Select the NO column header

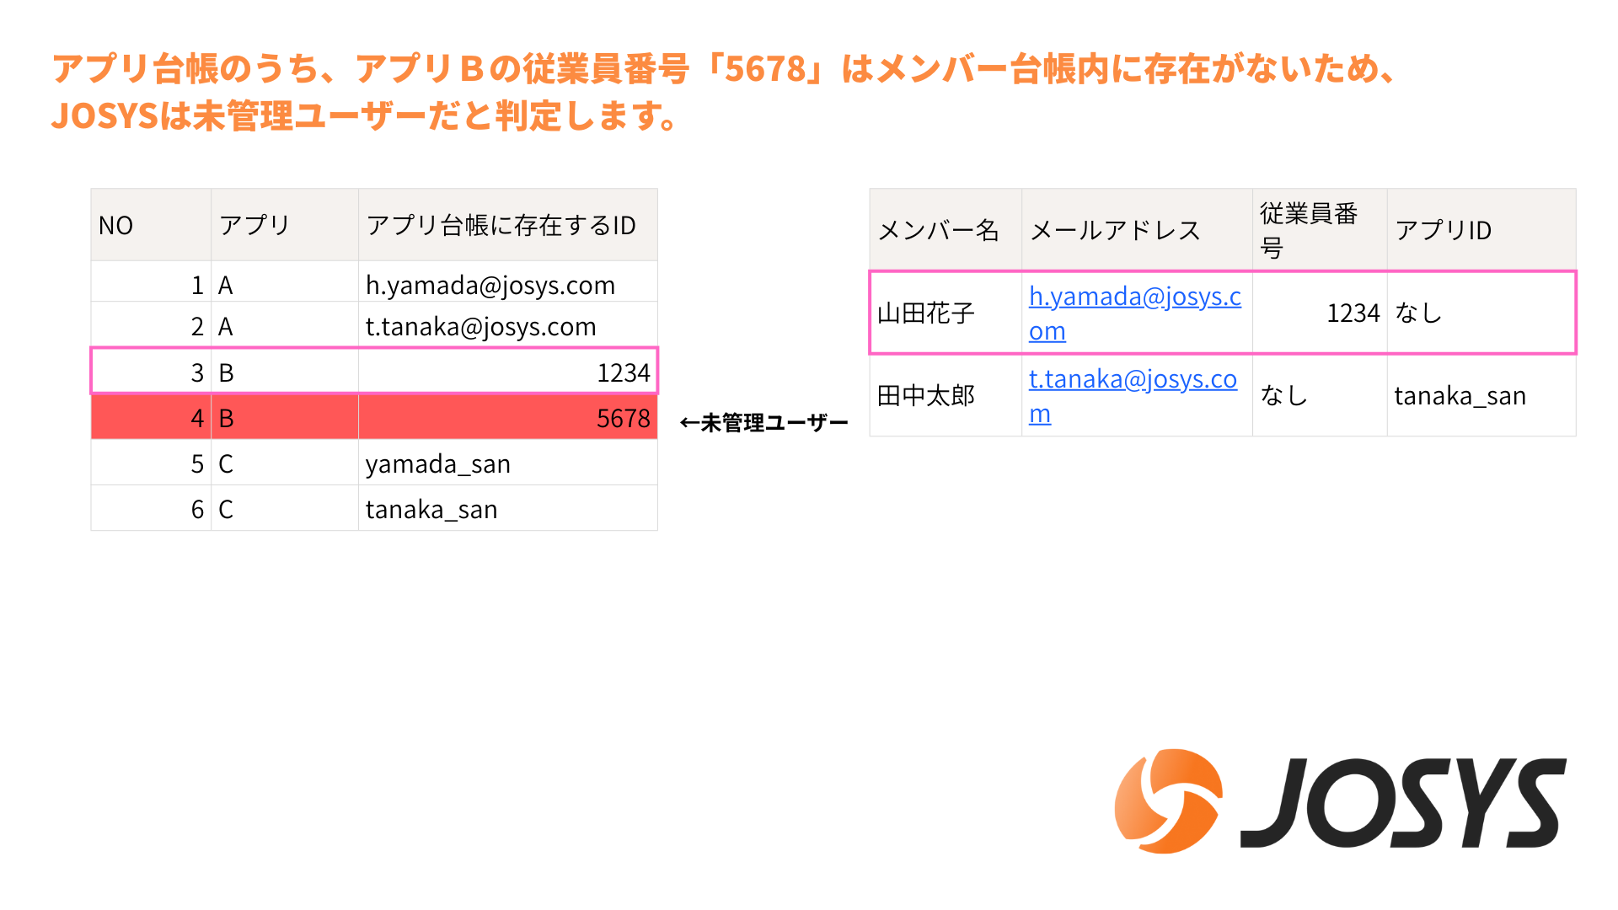116,225
